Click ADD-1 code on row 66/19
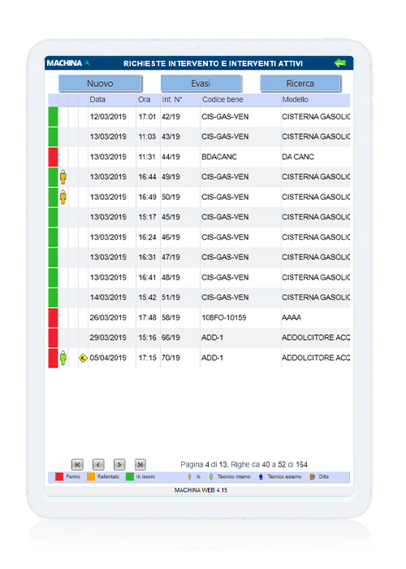The width and height of the screenshot is (406, 569). click(213, 338)
